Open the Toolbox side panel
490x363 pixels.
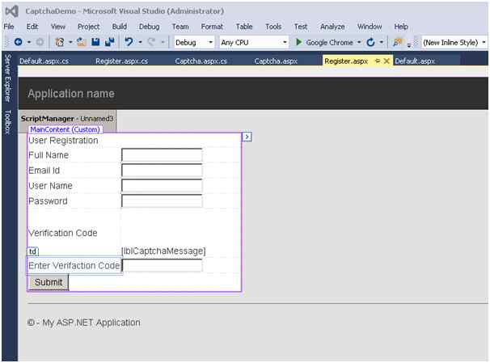pos(8,122)
